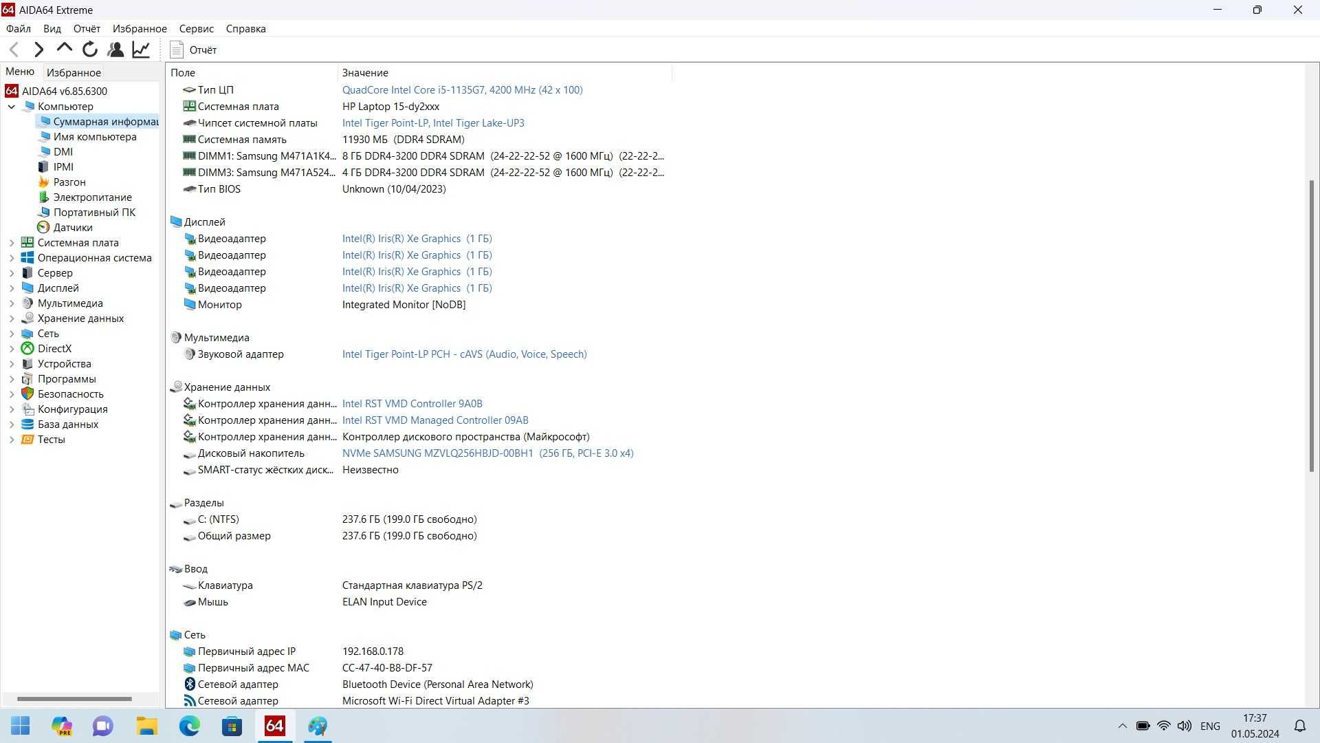This screenshot has height=743, width=1320.
Task: Click the Bluetooth сетевой адаптер row icon
Action: [x=190, y=685]
